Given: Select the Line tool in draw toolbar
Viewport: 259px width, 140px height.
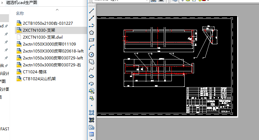Looking at the screenshot, I should pos(92,11).
